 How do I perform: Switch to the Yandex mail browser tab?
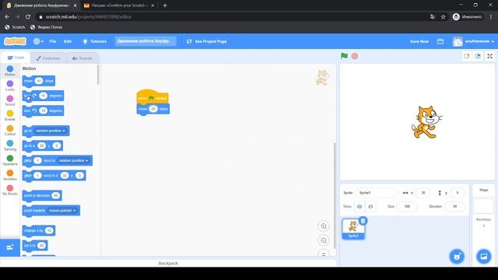pyautogui.click(x=118, y=5)
